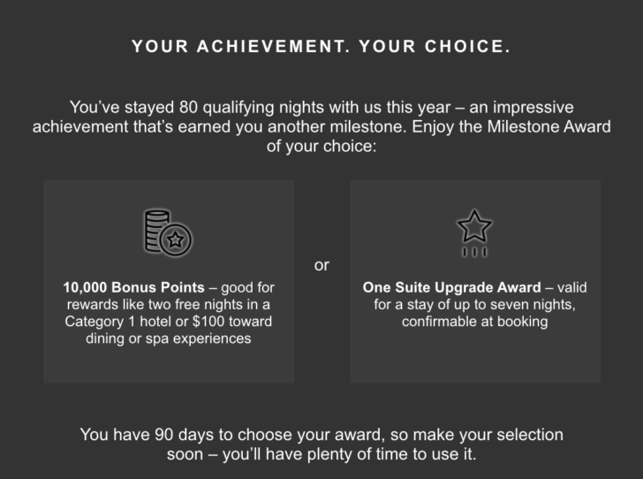Click "Milestone Award" phrase in intro paragraph
The height and width of the screenshot is (479, 643).
pos(549,126)
